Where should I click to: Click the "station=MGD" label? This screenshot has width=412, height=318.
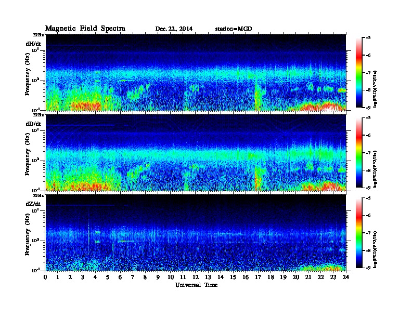234,29
